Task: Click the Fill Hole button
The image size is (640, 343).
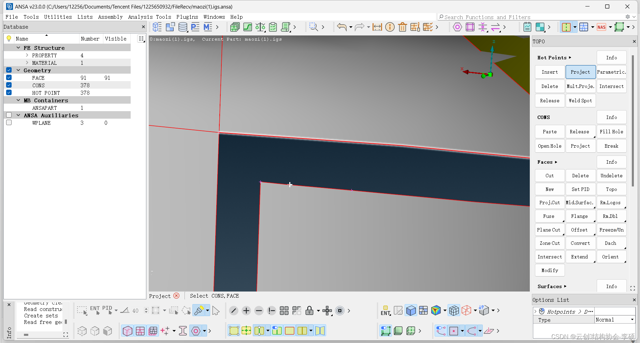Action: tap(611, 132)
